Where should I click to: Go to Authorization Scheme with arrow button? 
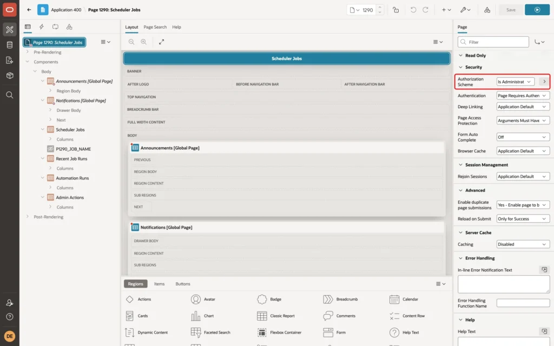(x=544, y=82)
